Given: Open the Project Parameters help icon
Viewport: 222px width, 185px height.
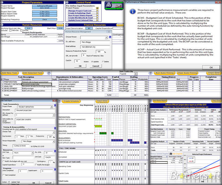Looking at the screenshot, I should point(2,2).
